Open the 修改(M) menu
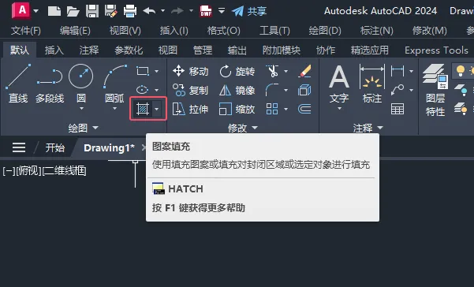Viewport: 474px width, 287px height. (x=430, y=31)
